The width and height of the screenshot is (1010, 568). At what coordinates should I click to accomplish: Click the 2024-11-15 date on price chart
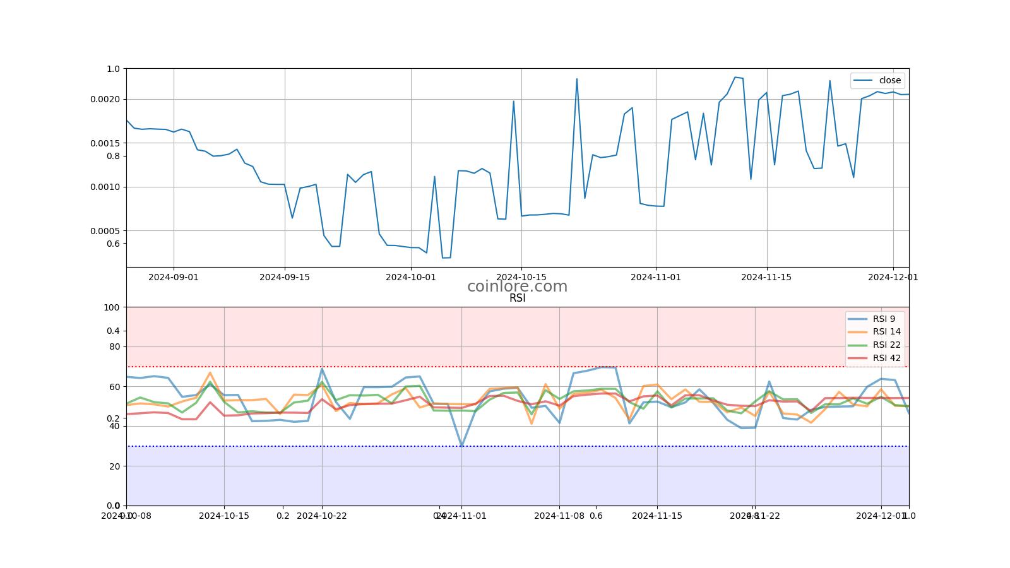pos(766,277)
